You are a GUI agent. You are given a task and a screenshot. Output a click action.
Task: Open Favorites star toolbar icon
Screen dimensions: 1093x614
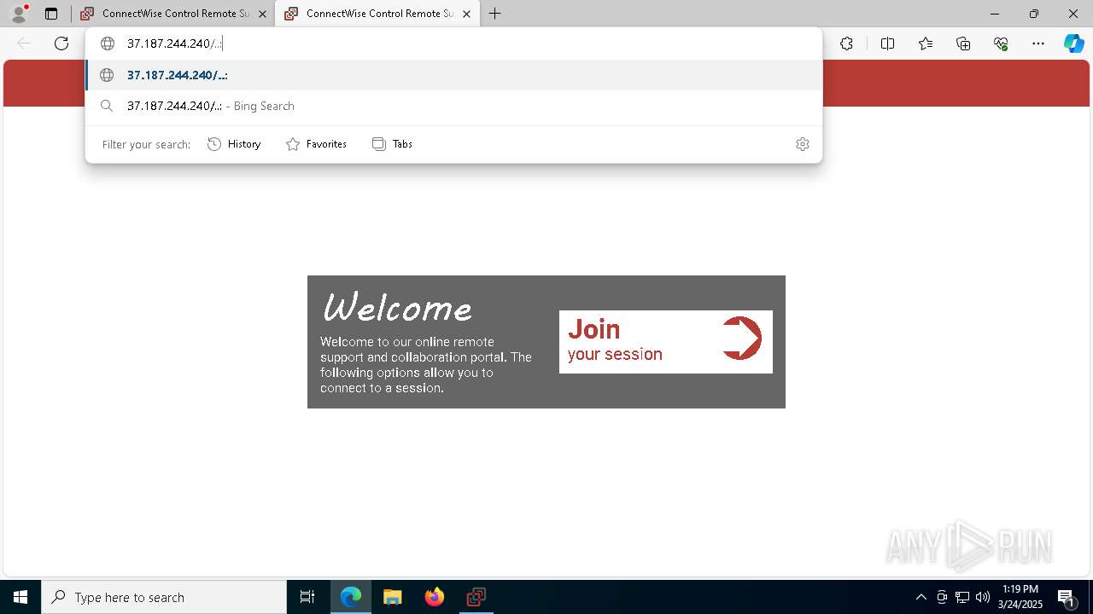click(926, 43)
